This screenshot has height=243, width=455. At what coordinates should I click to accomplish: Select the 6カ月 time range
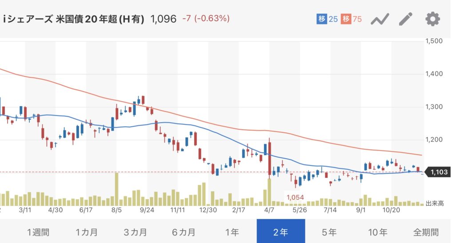tap(183, 232)
